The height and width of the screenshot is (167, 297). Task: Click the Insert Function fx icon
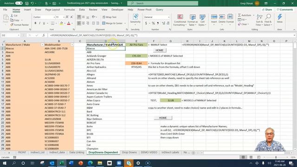coord(44,35)
